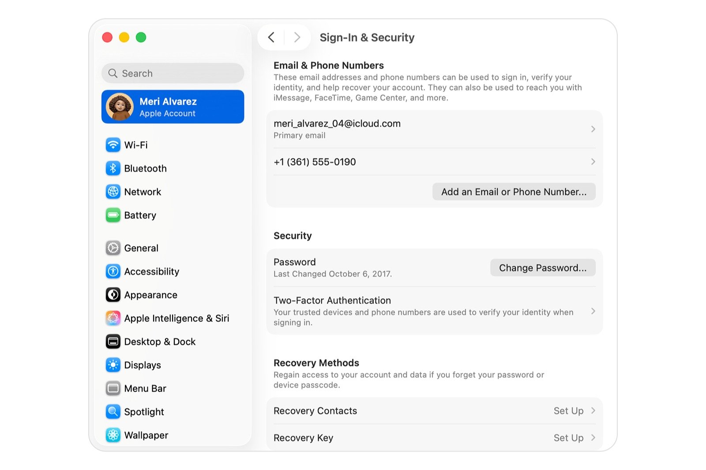The image size is (706, 470).
Task: Click the Battery icon in sidebar
Action: [113, 215]
